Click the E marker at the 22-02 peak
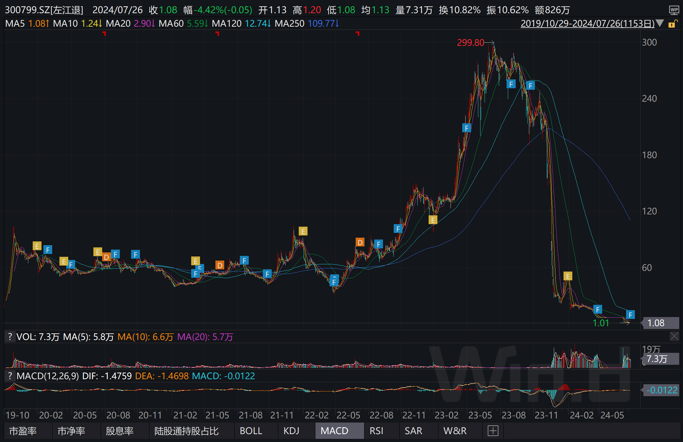This screenshot has height=442, width=683. click(x=303, y=231)
